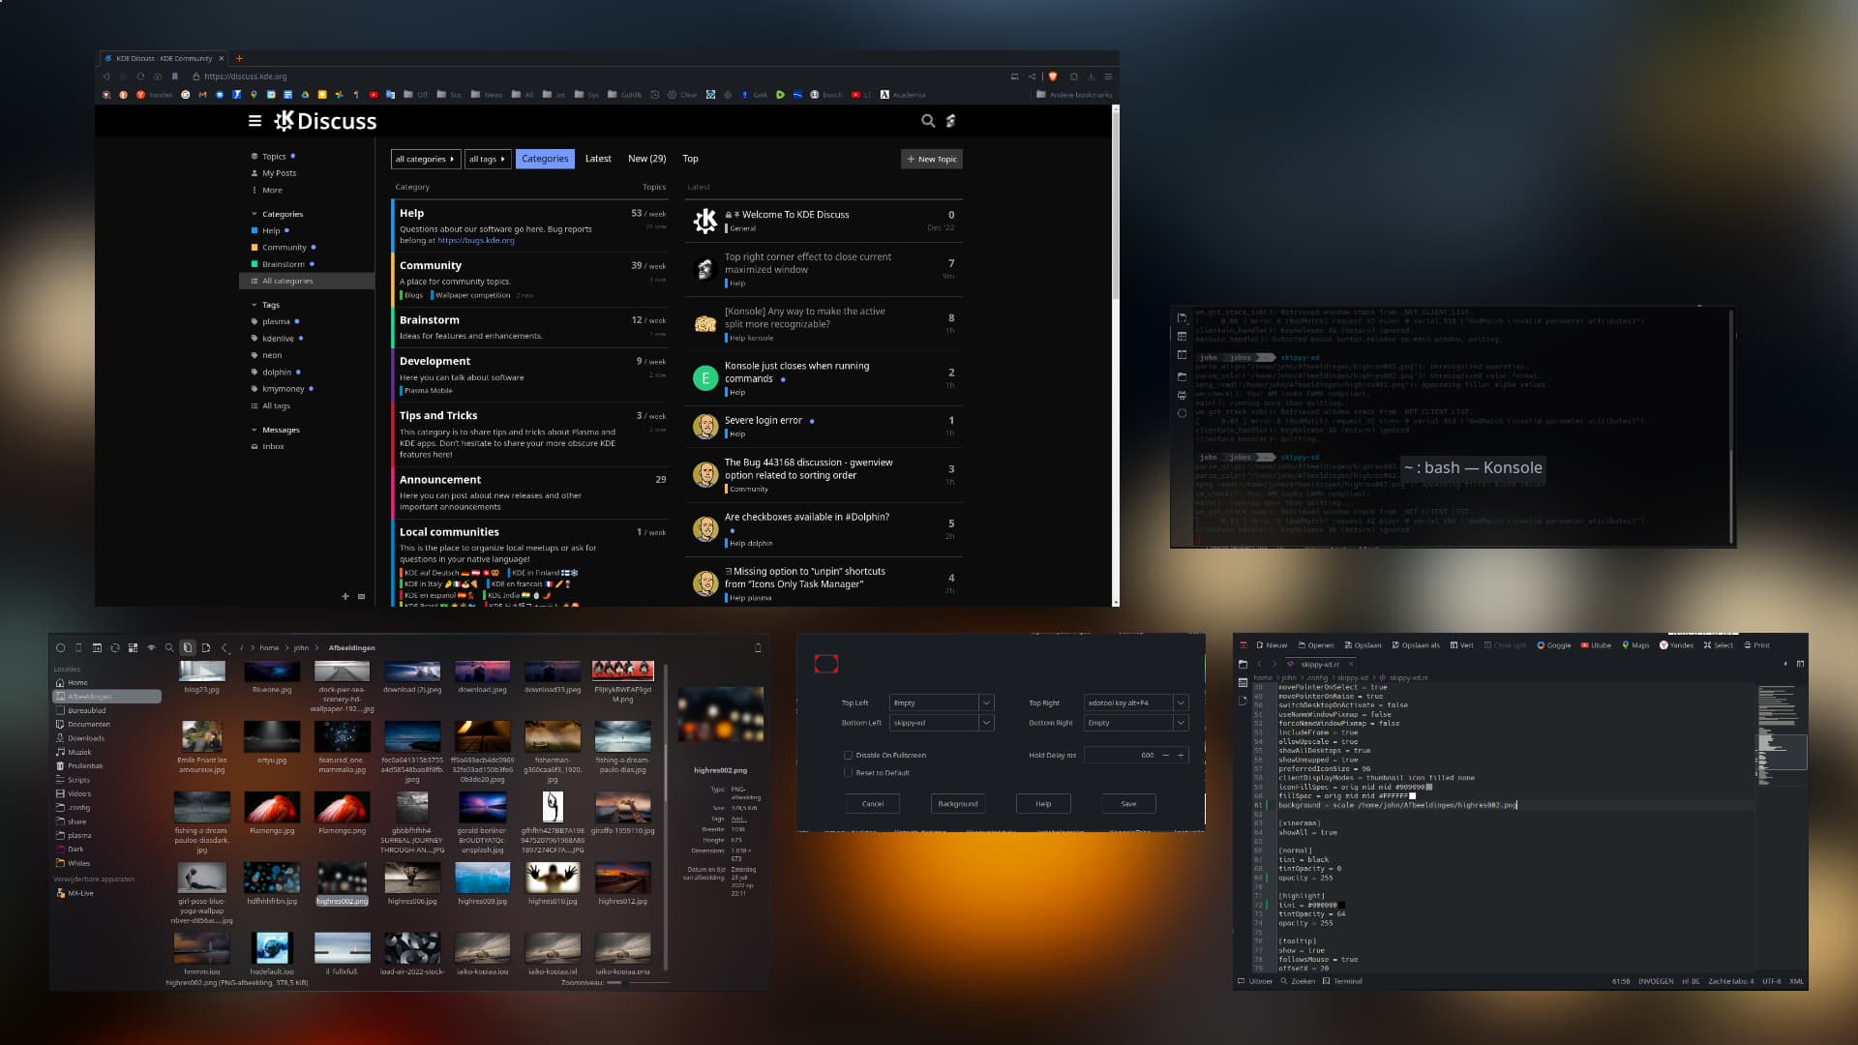Select the bash Konsole window preview
This screenshot has width=1858, height=1045.
coord(1453,427)
